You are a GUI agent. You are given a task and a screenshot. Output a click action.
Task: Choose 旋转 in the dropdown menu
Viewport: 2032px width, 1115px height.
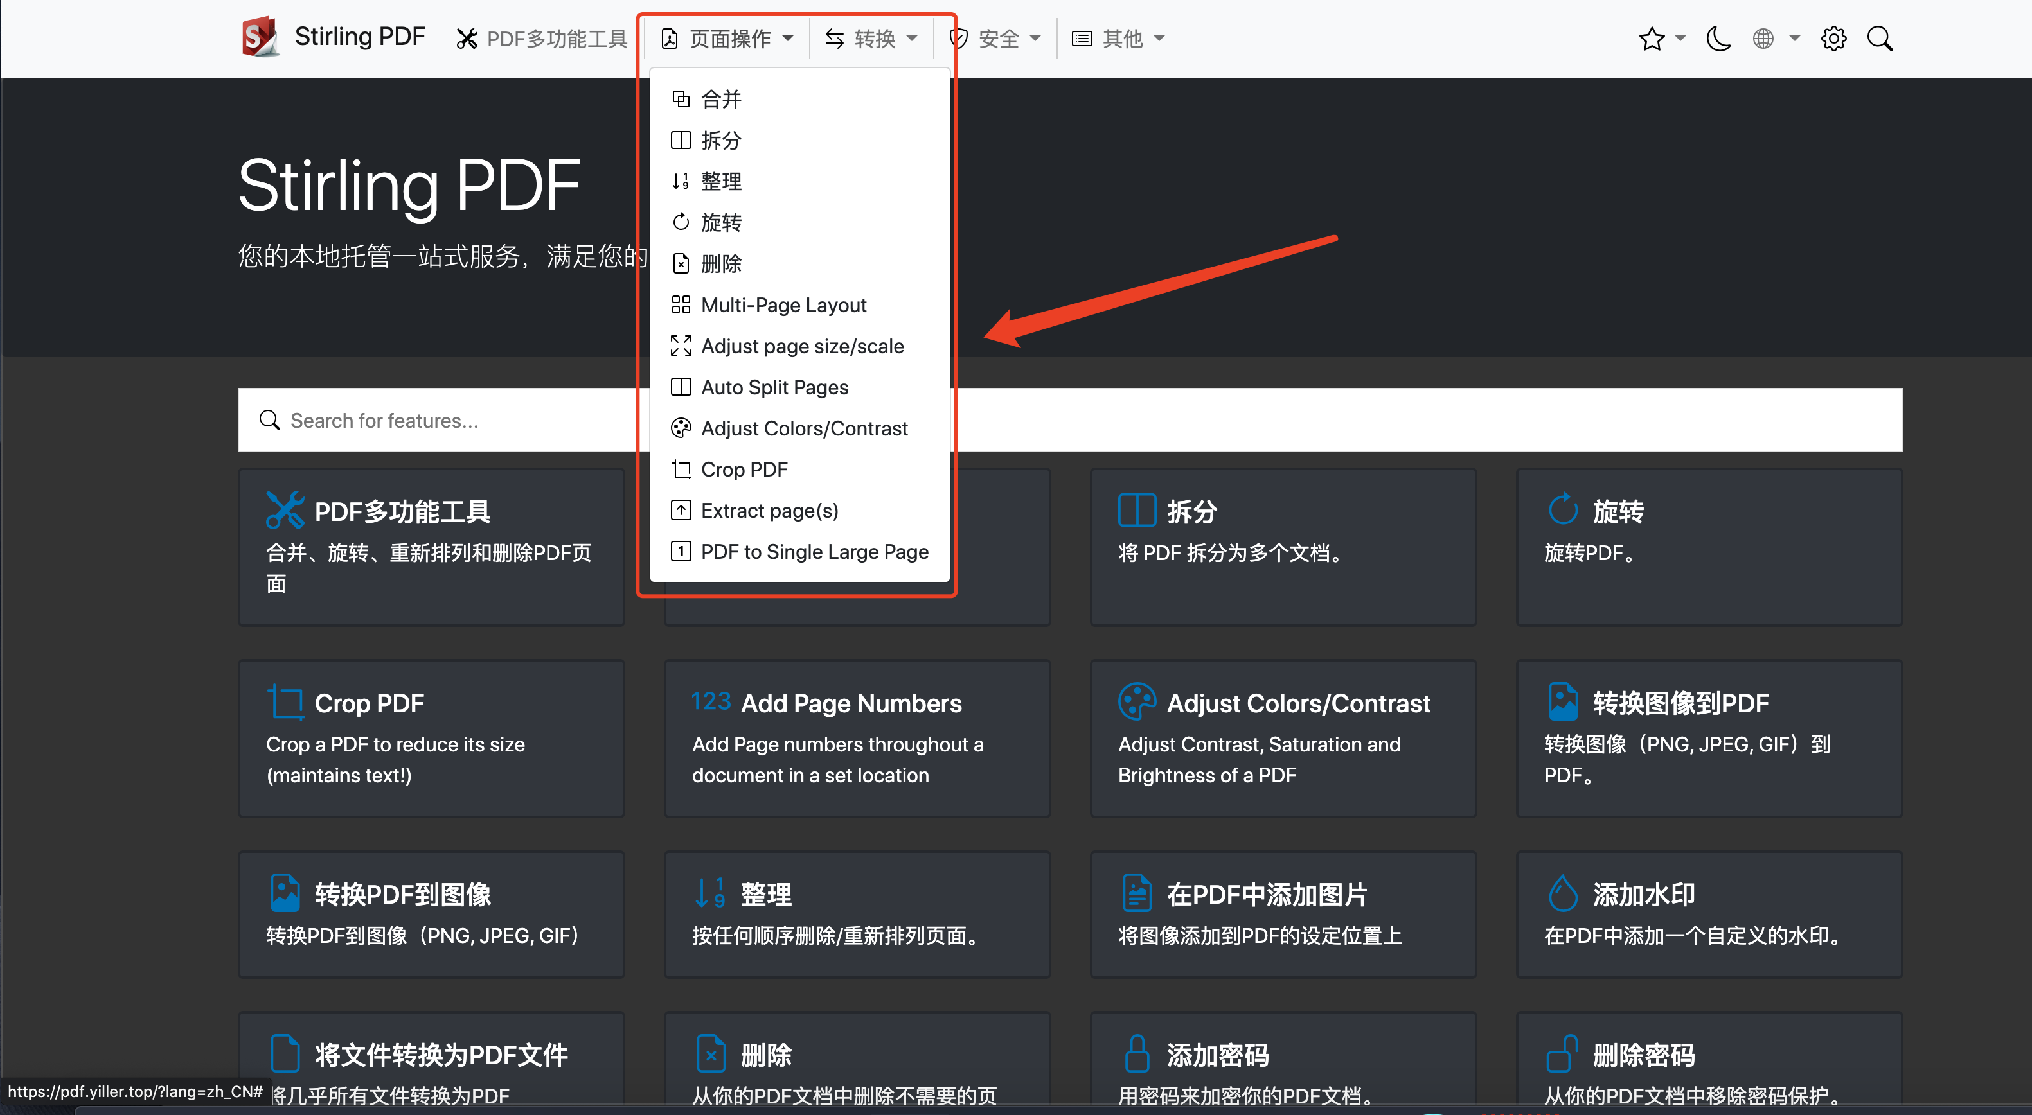tap(799, 222)
